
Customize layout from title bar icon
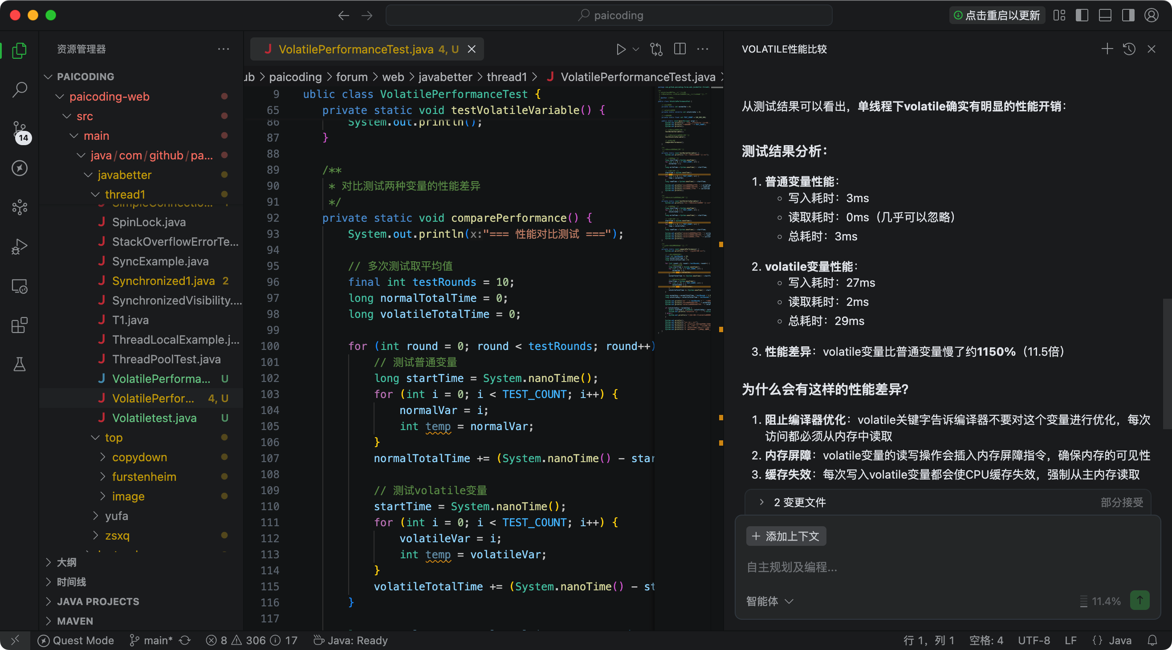(1059, 16)
